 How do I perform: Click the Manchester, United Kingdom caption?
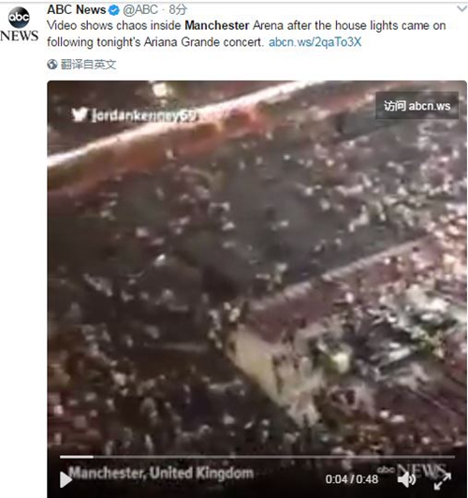coord(161,473)
